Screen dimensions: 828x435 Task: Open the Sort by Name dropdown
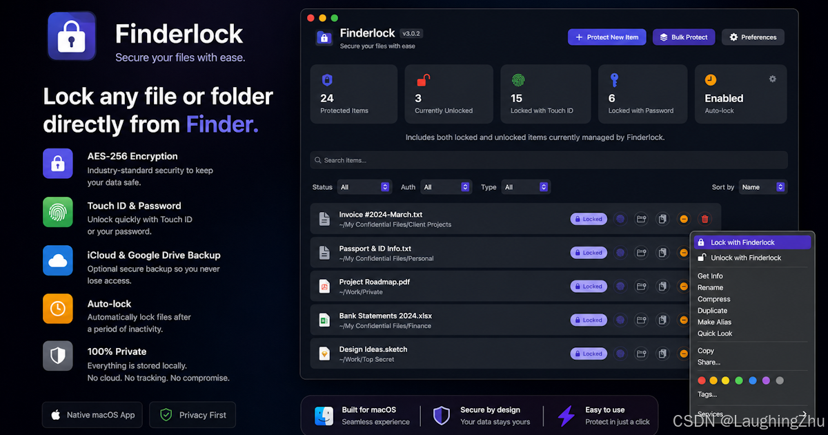point(763,187)
